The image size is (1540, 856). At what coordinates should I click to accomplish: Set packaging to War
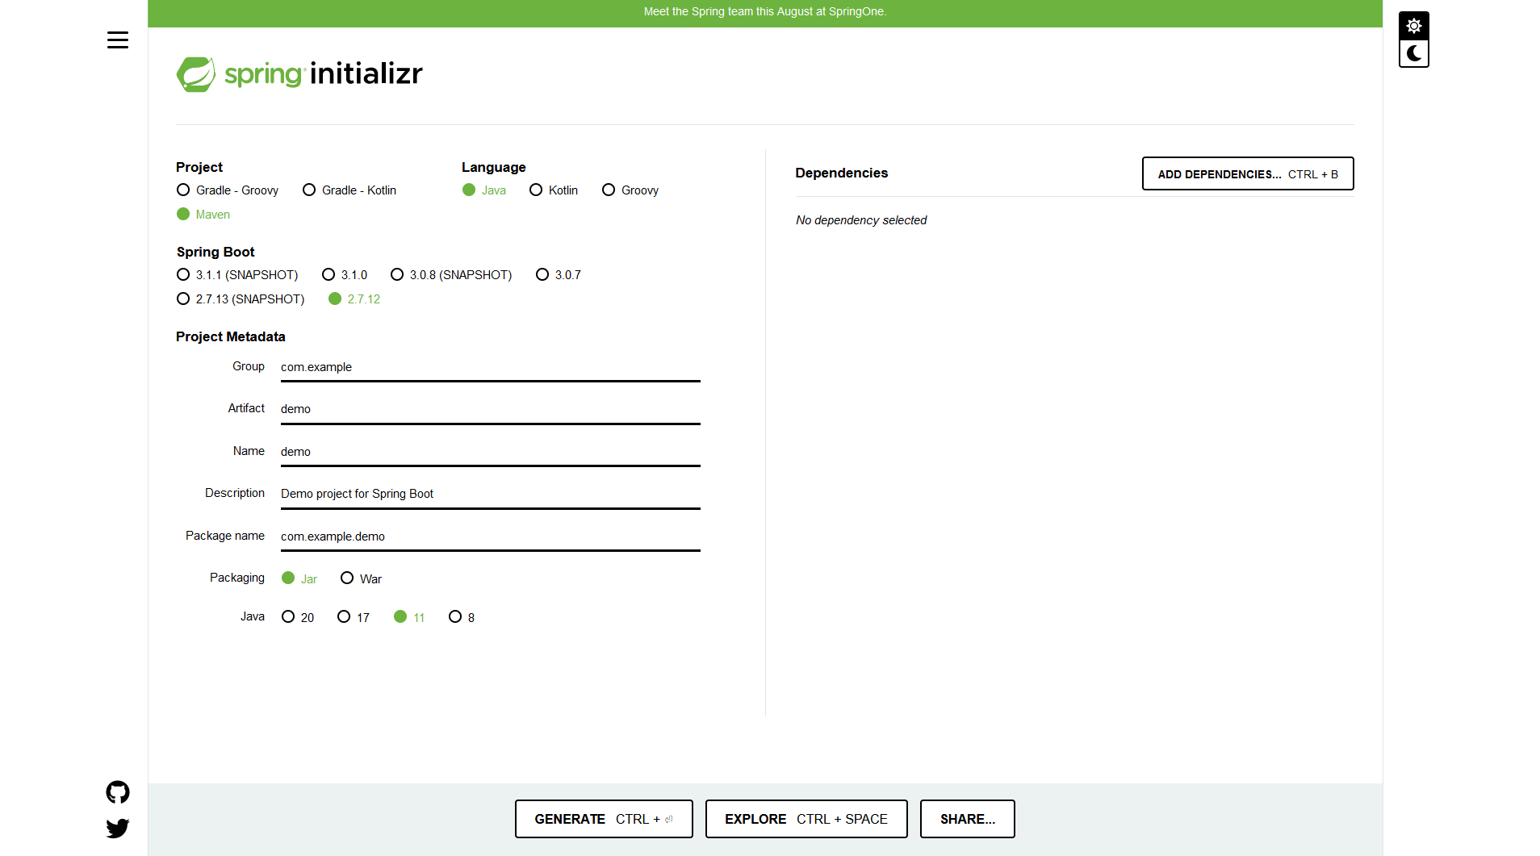point(361,578)
